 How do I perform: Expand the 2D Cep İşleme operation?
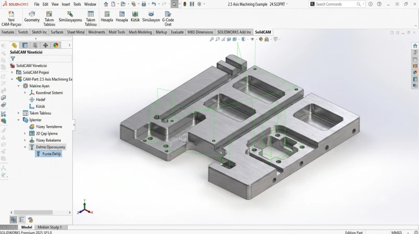(25, 133)
